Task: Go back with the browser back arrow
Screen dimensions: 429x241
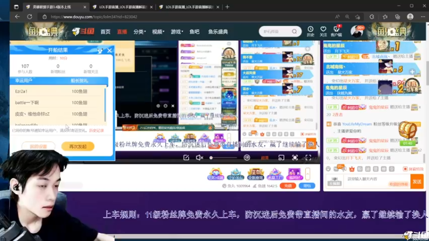Action: coord(17,17)
